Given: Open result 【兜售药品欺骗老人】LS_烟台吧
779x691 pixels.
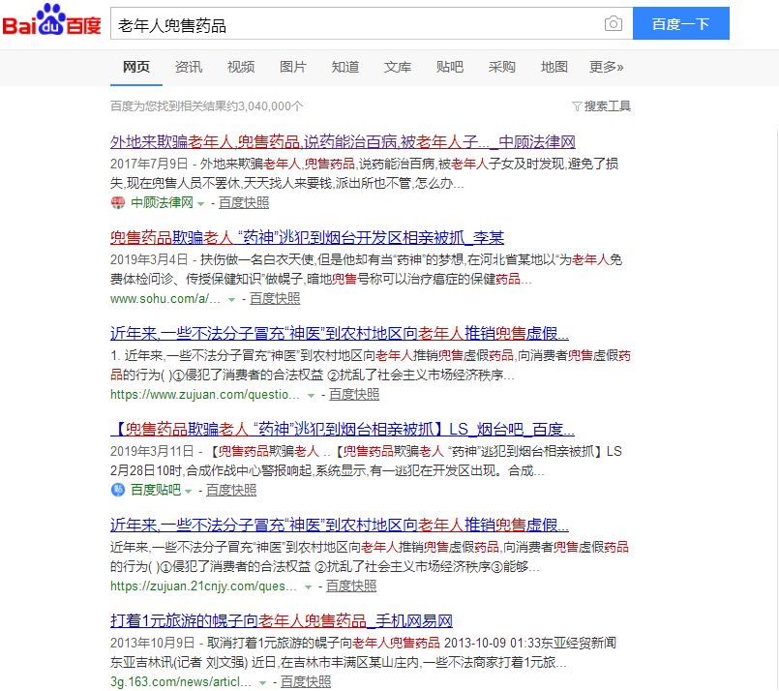Looking at the screenshot, I should click(343, 429).
